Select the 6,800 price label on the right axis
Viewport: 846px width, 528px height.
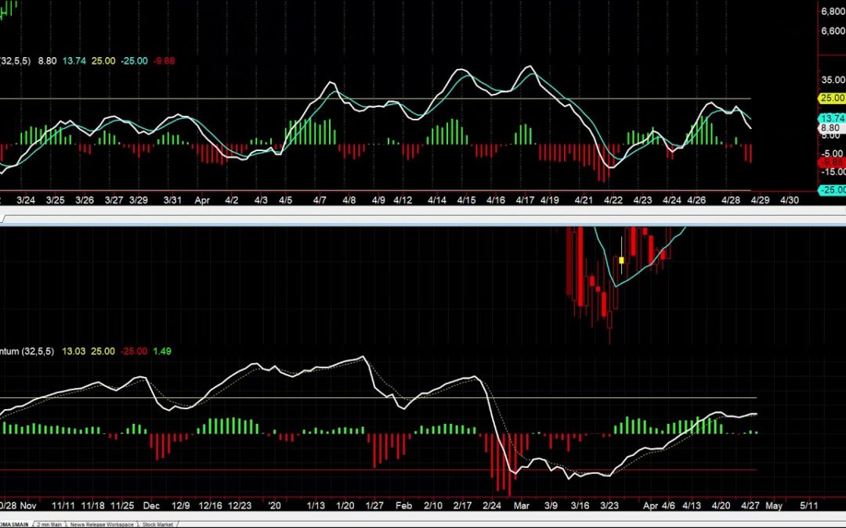click(x=833, y=11)
